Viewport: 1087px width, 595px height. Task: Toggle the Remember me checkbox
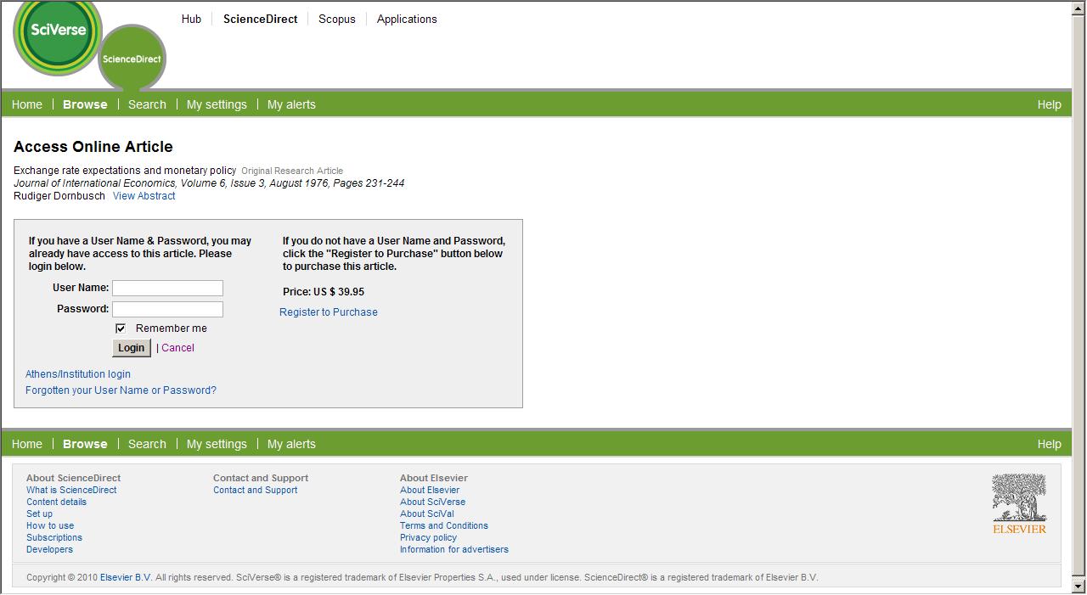coord(121,328)
